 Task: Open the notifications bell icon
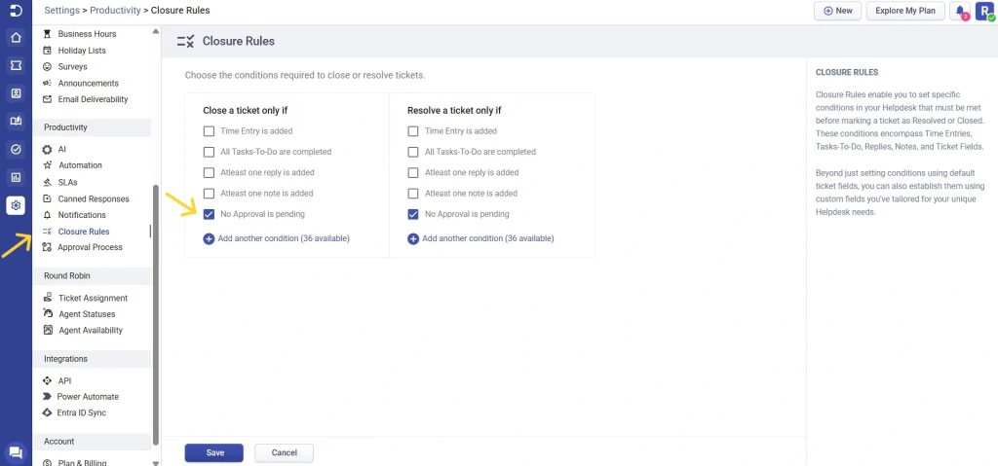pos(960,11)
